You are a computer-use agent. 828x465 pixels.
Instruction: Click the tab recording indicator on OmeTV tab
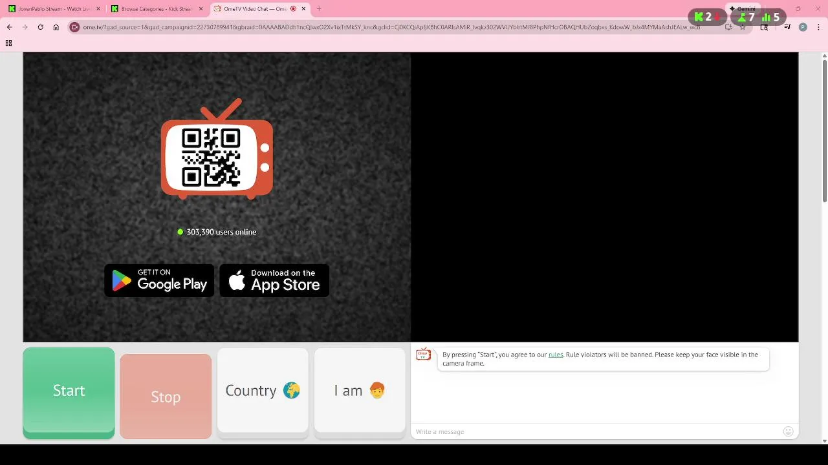[293, 9]
